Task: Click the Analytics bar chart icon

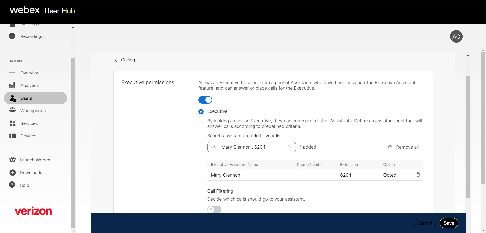Action: click(x=12, y=85)
